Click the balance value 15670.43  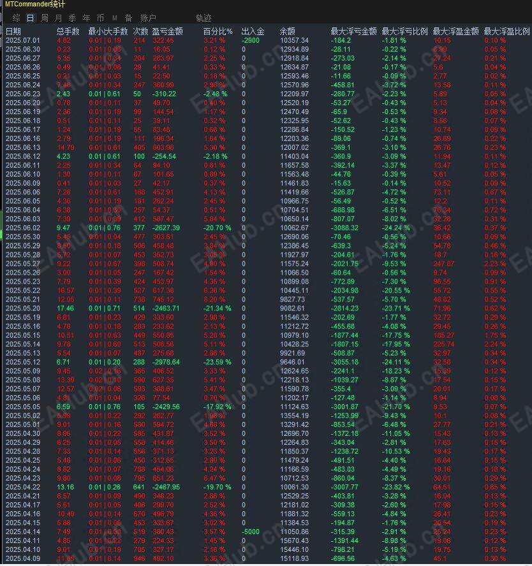tap(294, 541)
